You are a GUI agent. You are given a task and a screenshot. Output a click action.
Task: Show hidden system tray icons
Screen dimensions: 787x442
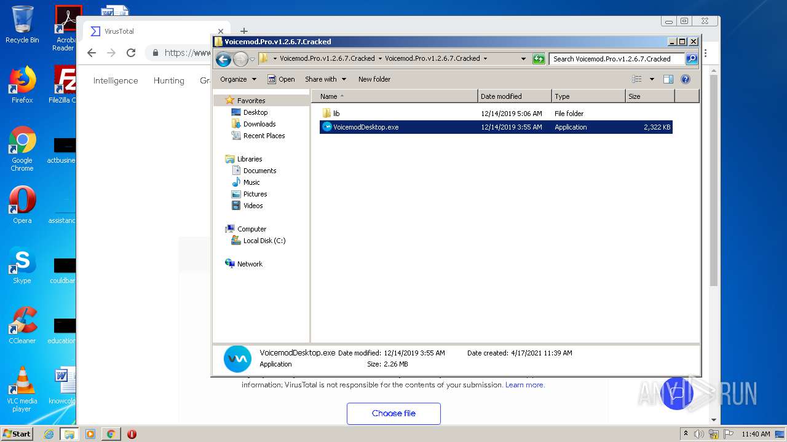click(x=686, y=434)
